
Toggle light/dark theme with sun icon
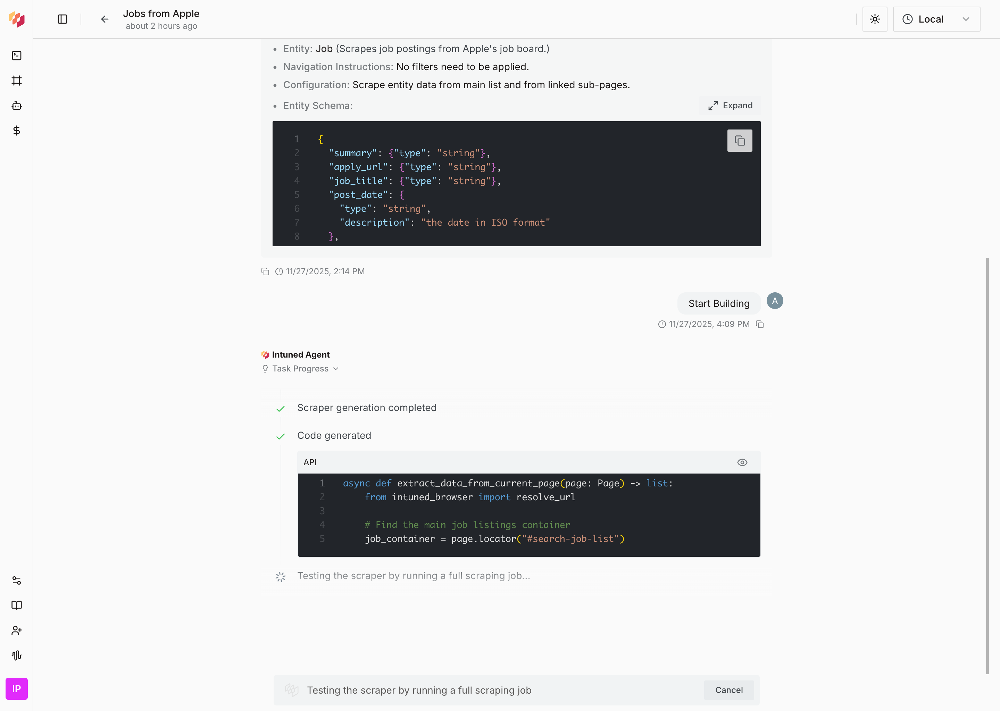[x=874, y=19]
